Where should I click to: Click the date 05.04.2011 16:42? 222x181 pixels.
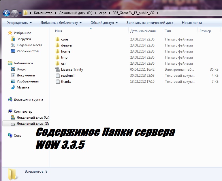142,70
